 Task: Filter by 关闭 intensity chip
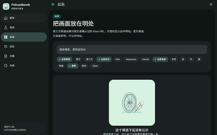coord(174,59)
